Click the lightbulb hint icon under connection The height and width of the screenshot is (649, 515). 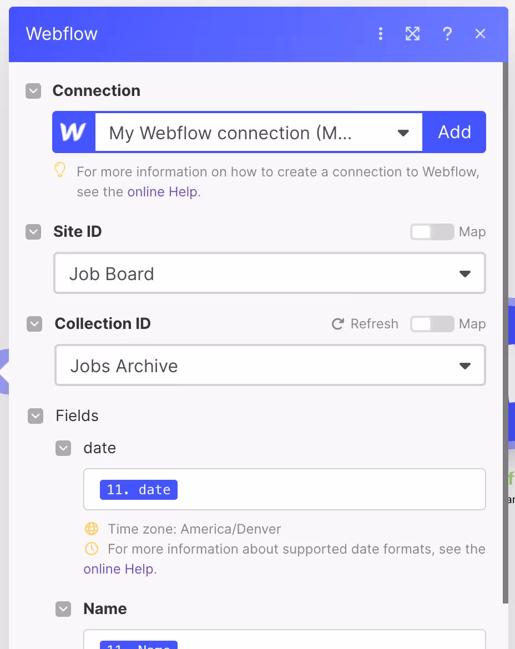coord(60,170)
